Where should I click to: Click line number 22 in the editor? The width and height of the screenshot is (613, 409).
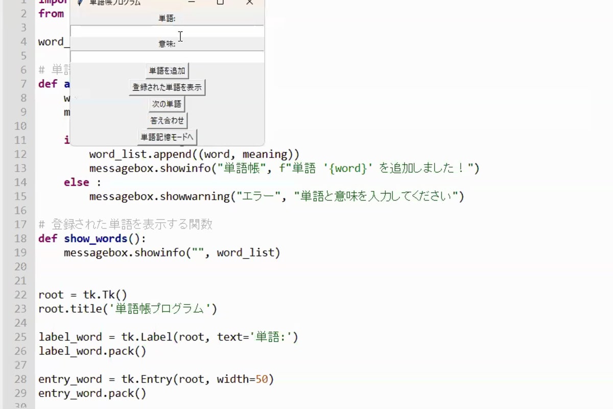(x=20, y=294)
